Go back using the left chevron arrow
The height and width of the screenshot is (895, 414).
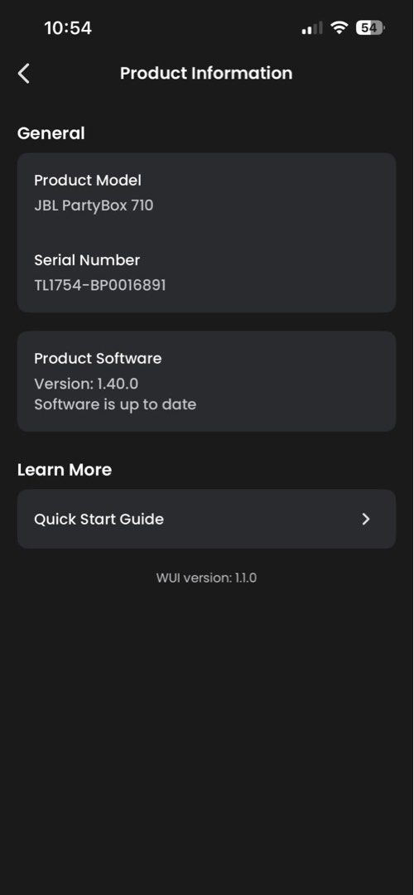pos(23,74)
